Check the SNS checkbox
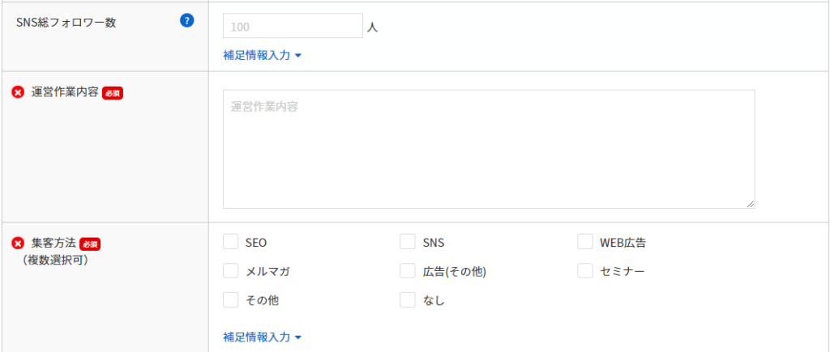830x352 pixels. (x=408, y=242)
